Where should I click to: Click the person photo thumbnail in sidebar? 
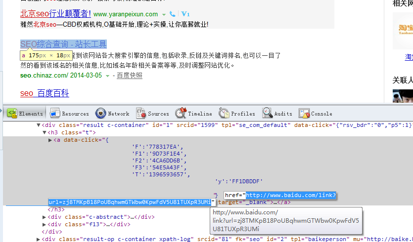403,96
